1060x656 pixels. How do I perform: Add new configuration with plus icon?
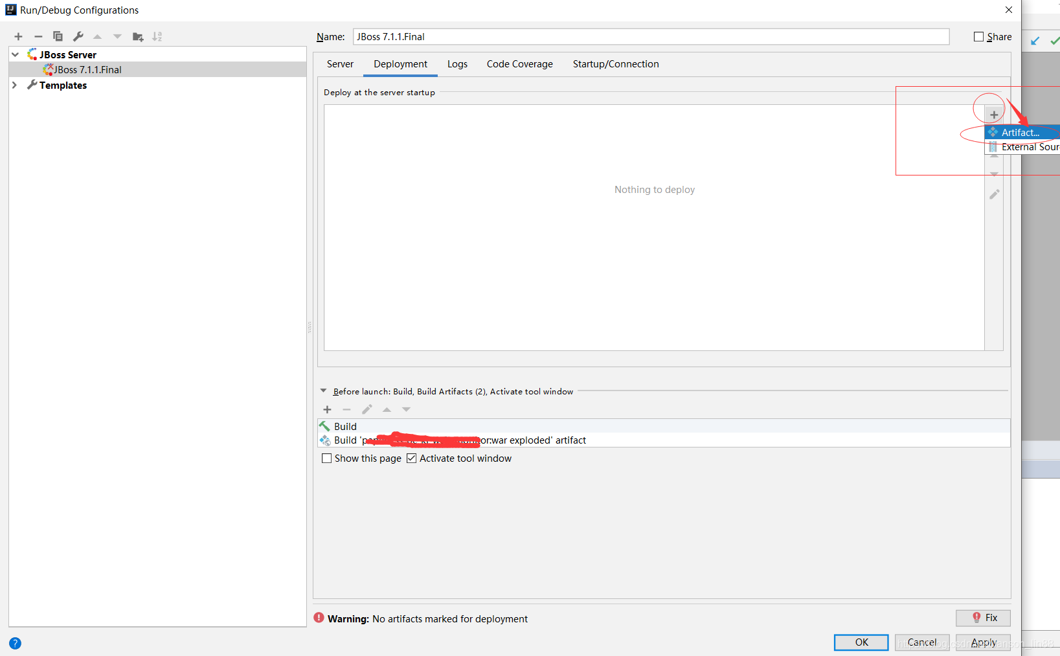[x=18, y=36]
